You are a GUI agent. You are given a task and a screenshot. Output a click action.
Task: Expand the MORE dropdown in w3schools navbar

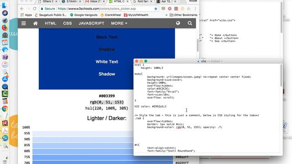[119, 23]
